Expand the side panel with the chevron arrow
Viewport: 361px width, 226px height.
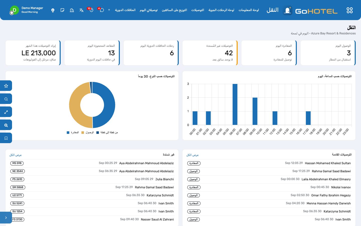pos(6,218)
